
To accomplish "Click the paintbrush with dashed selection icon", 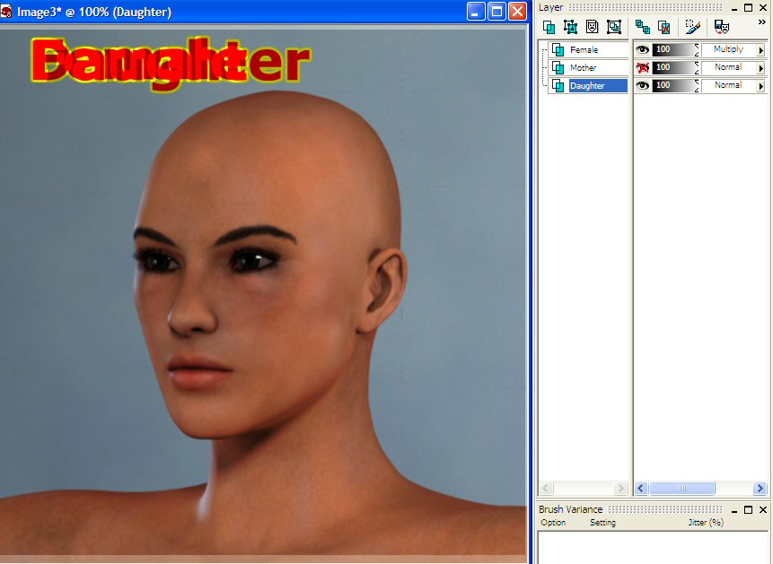I will 692,27.
